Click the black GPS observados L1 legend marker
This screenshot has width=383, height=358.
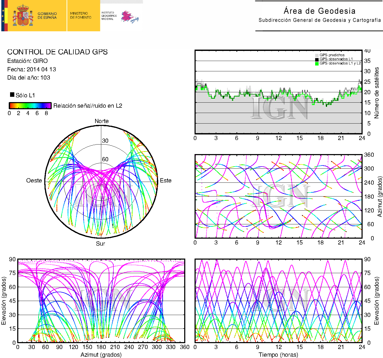pos(317,59)
